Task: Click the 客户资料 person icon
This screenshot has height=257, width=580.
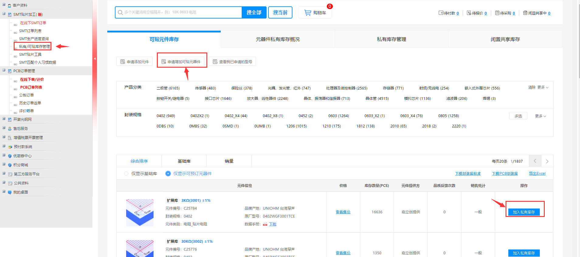Action: pyautogui.click(x=10, y=5)
